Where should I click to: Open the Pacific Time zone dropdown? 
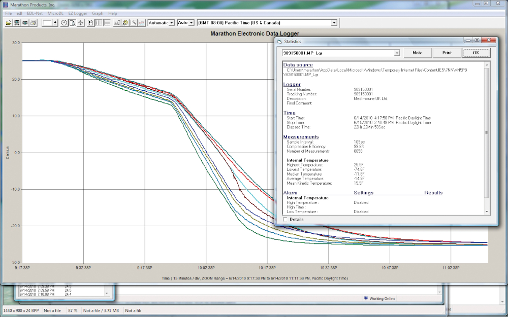(x=334, y=23)
